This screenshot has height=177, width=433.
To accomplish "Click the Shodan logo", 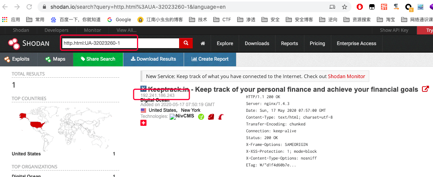I will point(28,43).
